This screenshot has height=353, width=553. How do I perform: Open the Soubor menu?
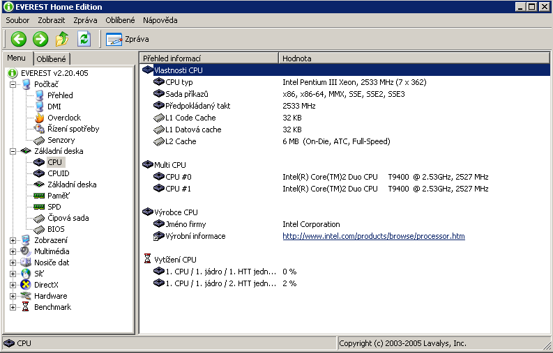tap(17, 20)
